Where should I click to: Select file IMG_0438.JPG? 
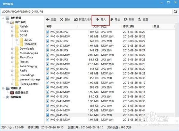point(59,50)
